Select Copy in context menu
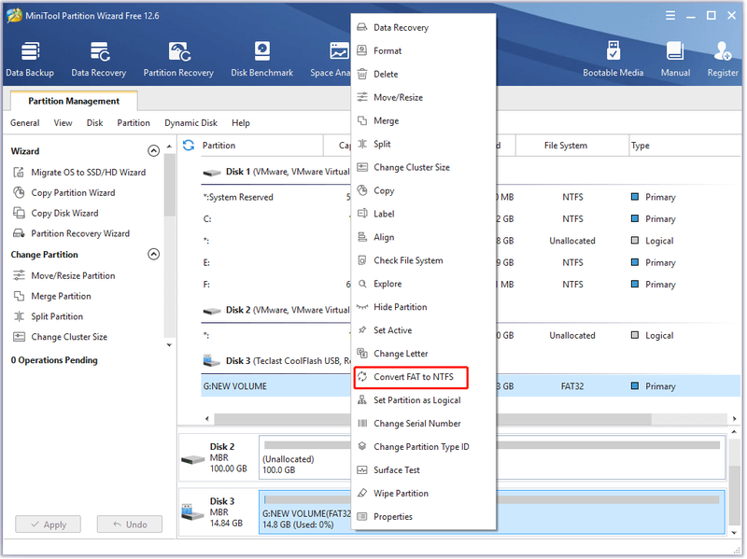Viewport: 747px width, 559px height. (x=423, y=190)
